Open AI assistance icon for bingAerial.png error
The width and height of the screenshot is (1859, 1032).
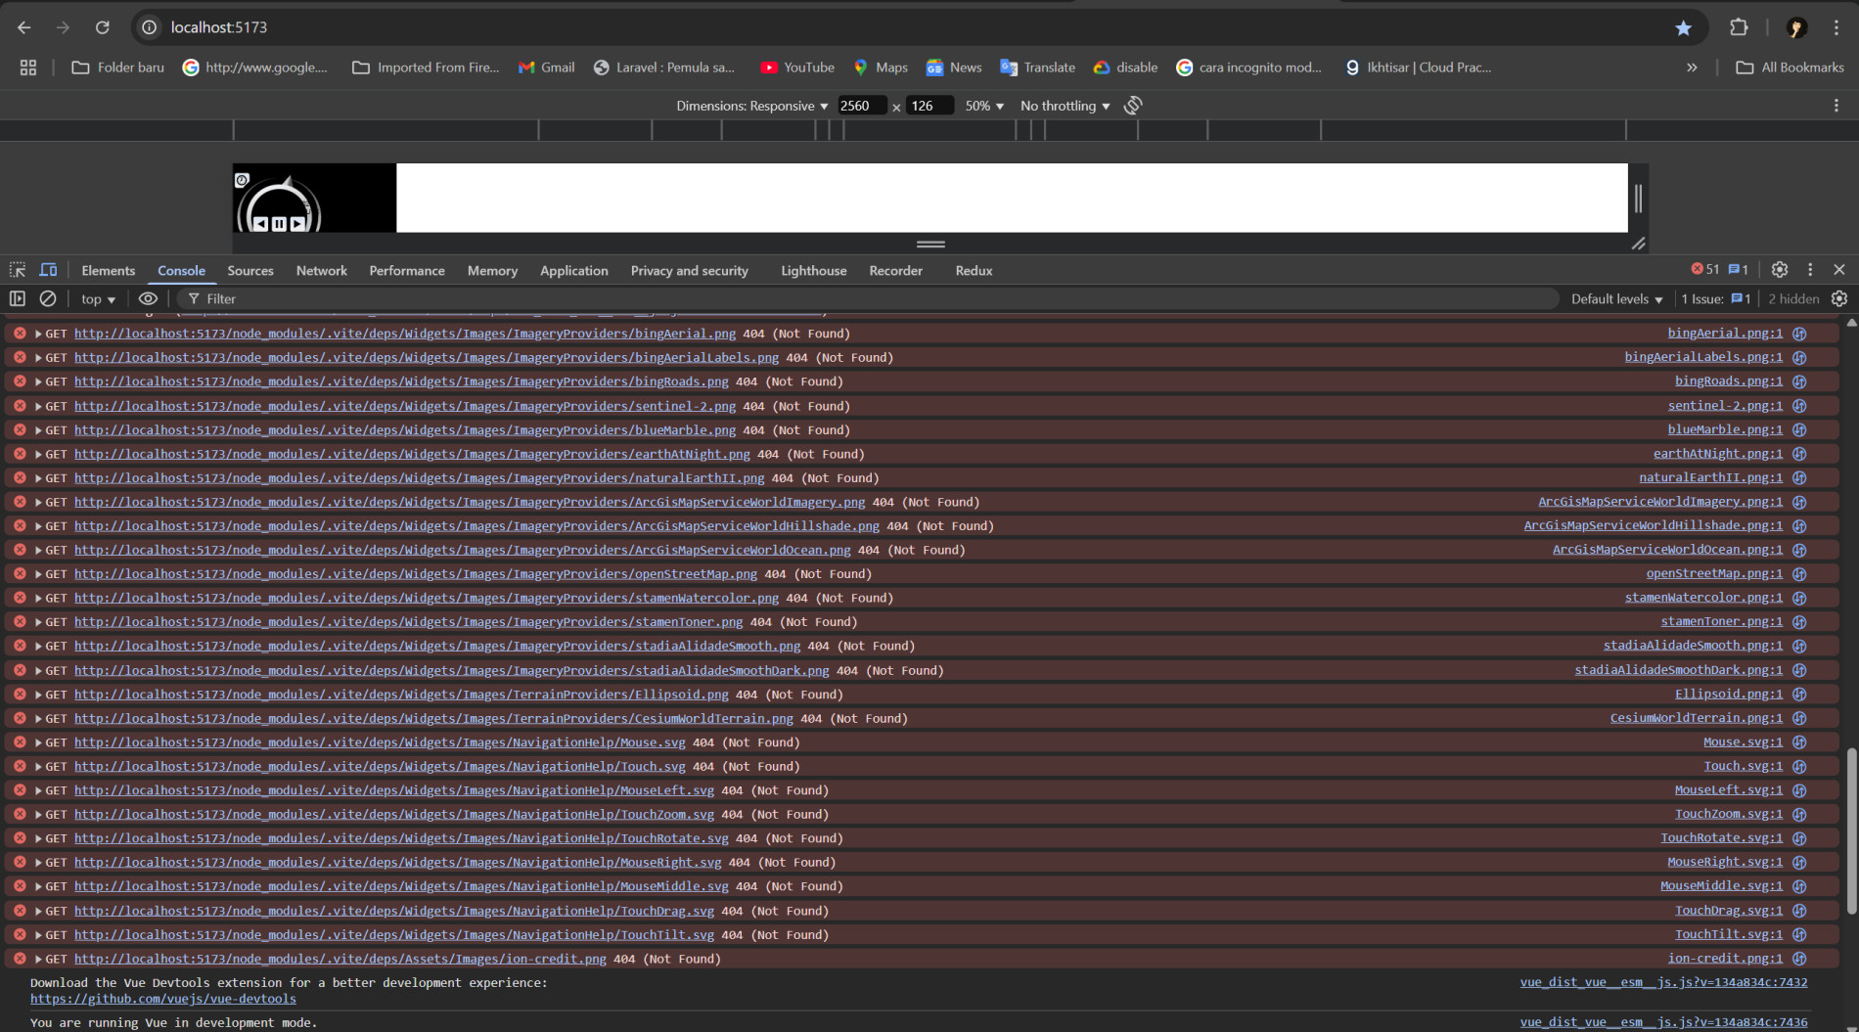1799,334
